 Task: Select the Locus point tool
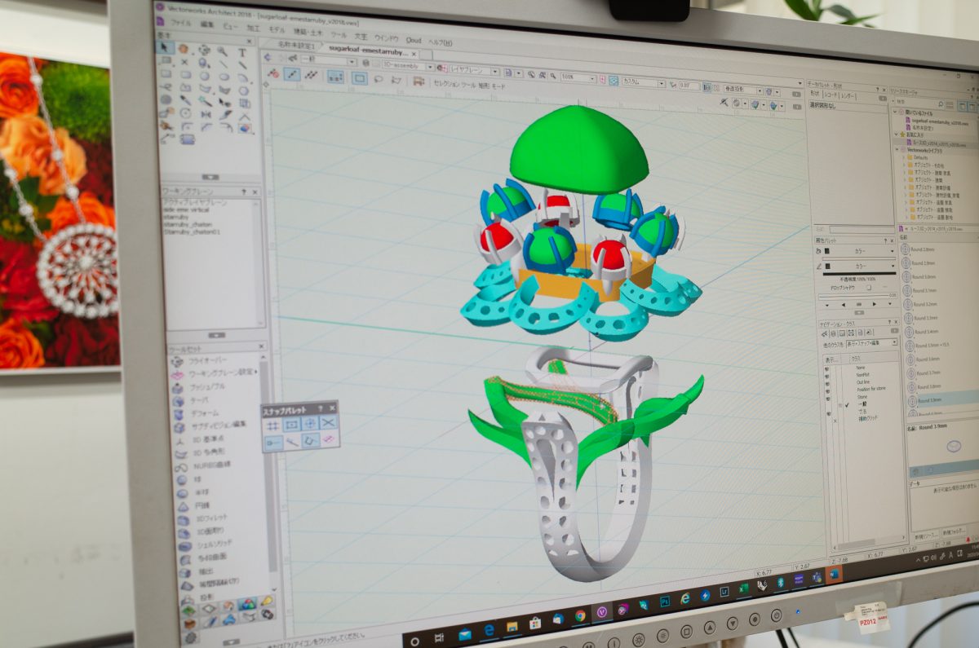184,62
